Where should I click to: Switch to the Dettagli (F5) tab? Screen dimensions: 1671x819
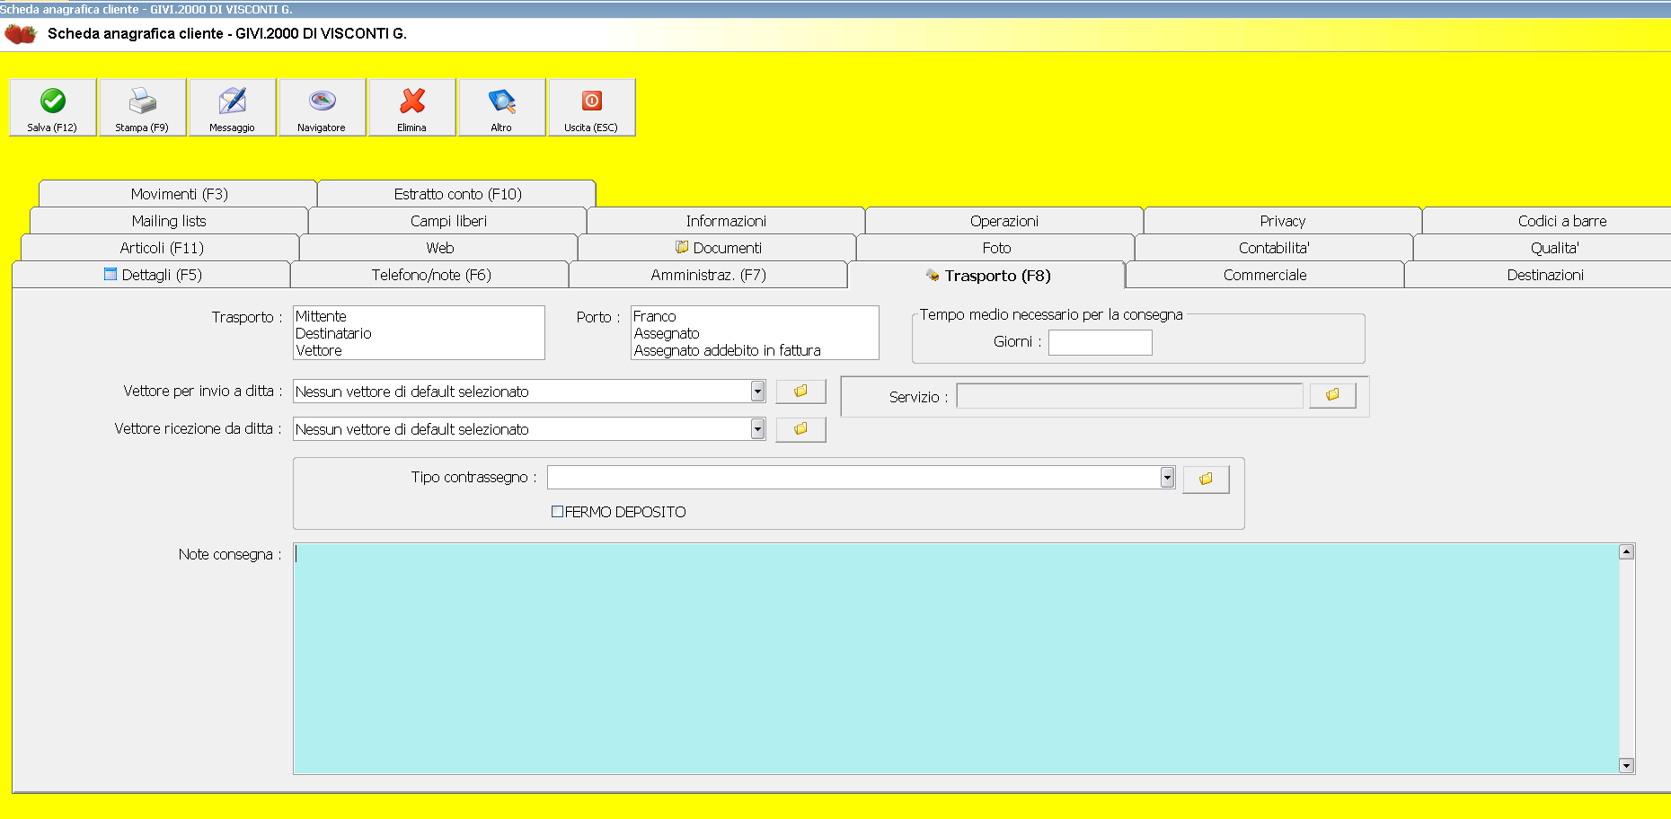click(x=153, y=275)
